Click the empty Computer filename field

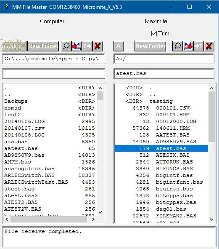[x=53, y=74]
